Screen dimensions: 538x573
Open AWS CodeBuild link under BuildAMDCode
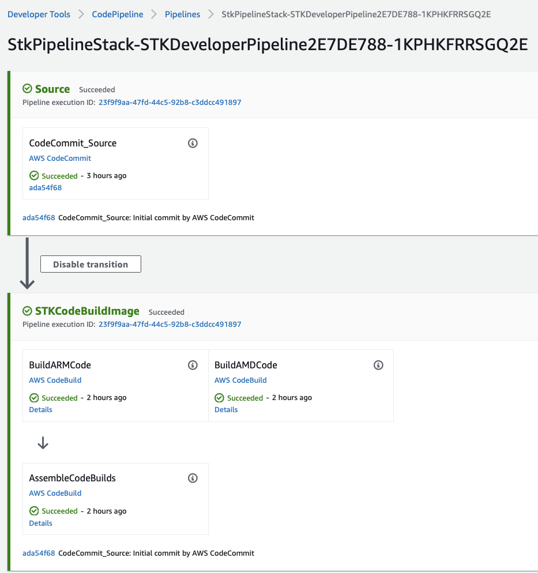pos(240,380)
